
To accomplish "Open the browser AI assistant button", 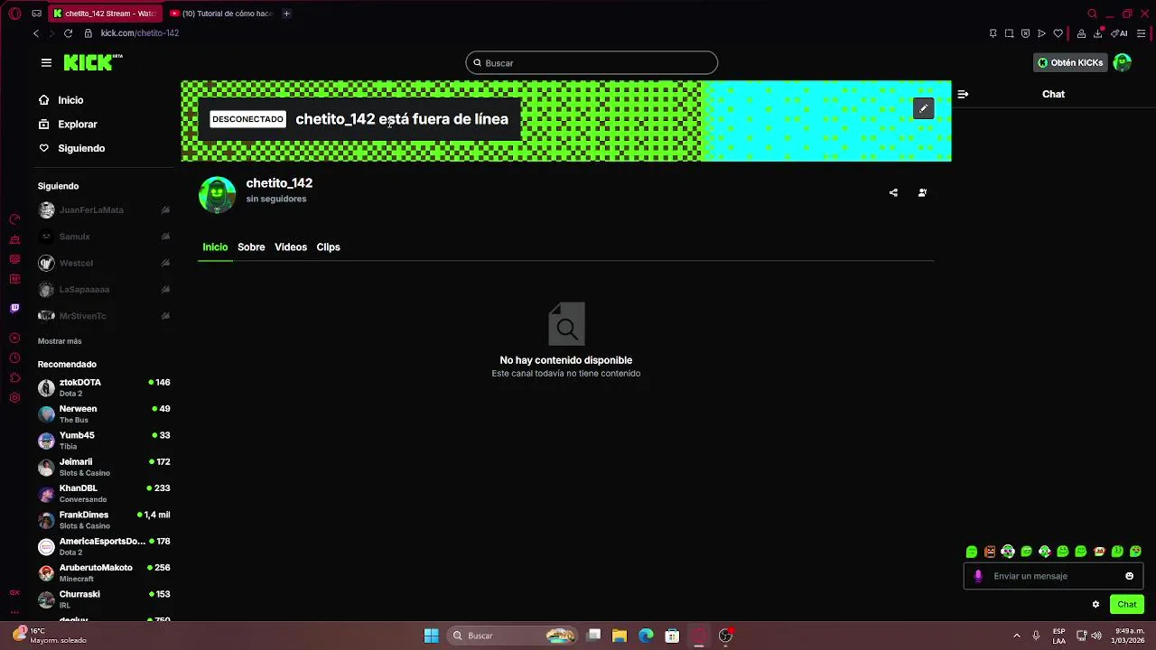I will [x=1120, y=33].
